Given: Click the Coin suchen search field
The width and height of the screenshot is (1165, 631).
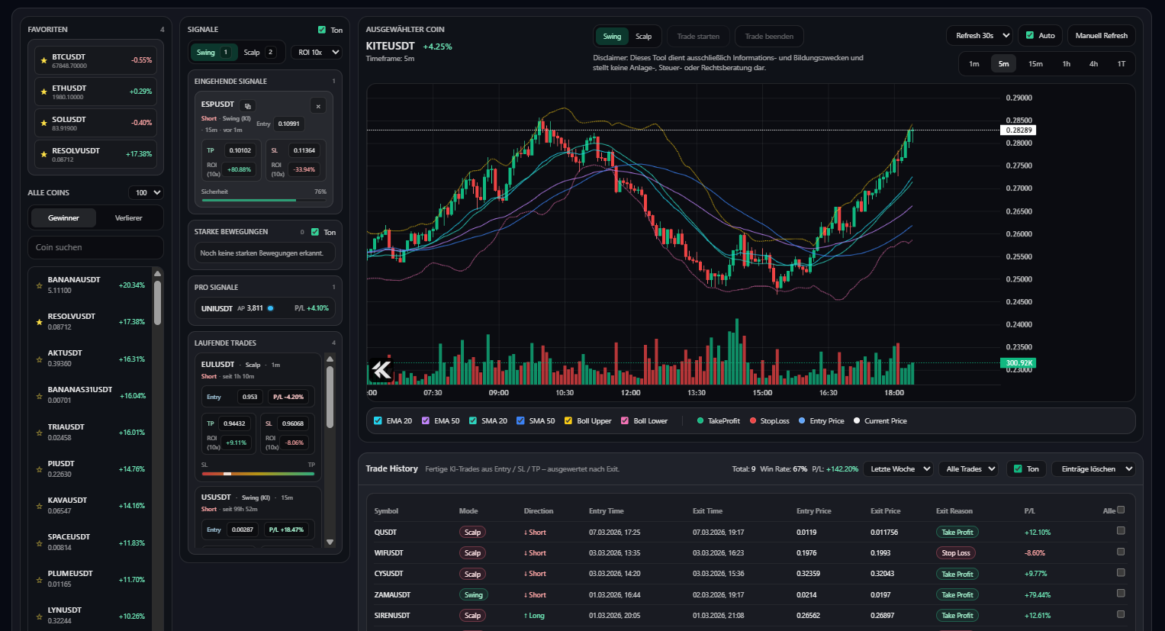Looking at the screenshot, I should tap(95, 247).
